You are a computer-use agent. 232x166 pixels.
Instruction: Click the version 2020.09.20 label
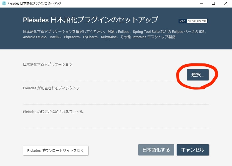click(197, 21)
